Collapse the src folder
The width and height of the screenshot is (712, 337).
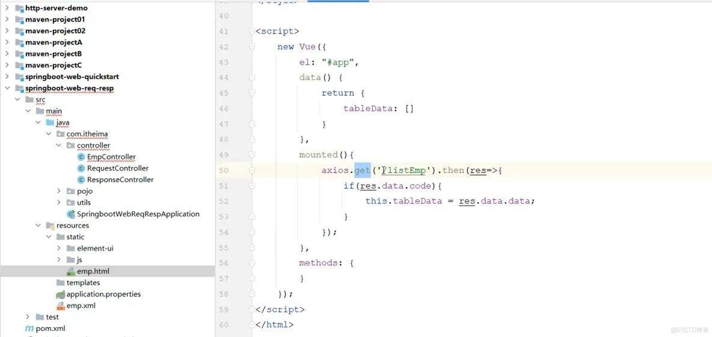[17, 99]
